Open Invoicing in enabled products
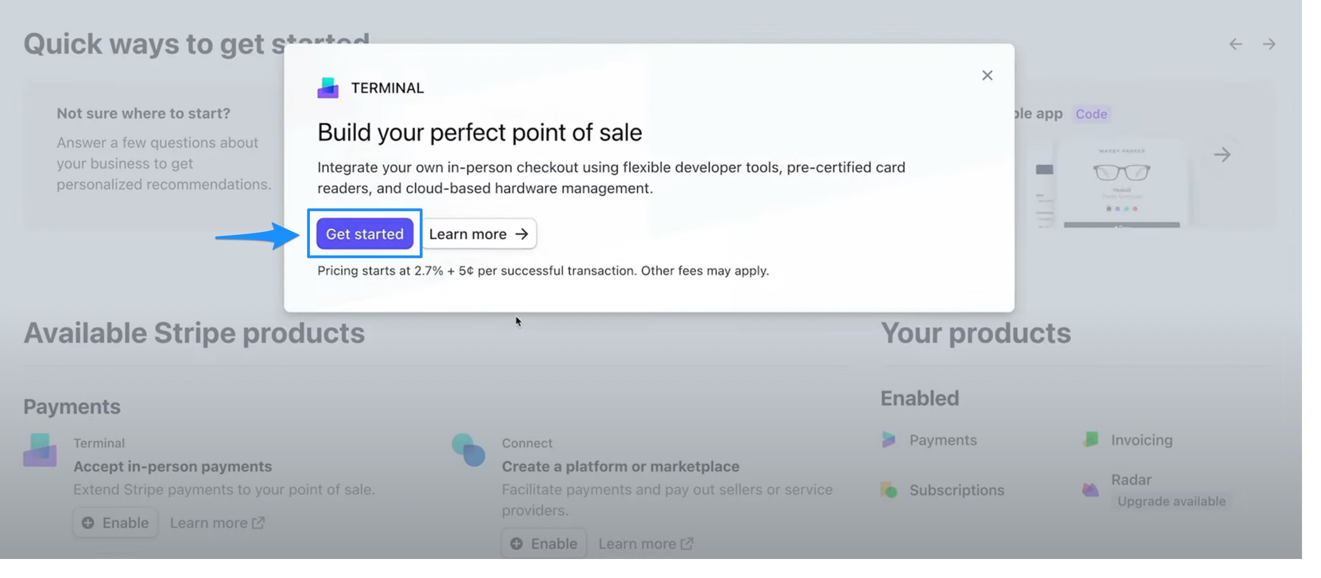 pyautogui.click(x=1141, y=439)
